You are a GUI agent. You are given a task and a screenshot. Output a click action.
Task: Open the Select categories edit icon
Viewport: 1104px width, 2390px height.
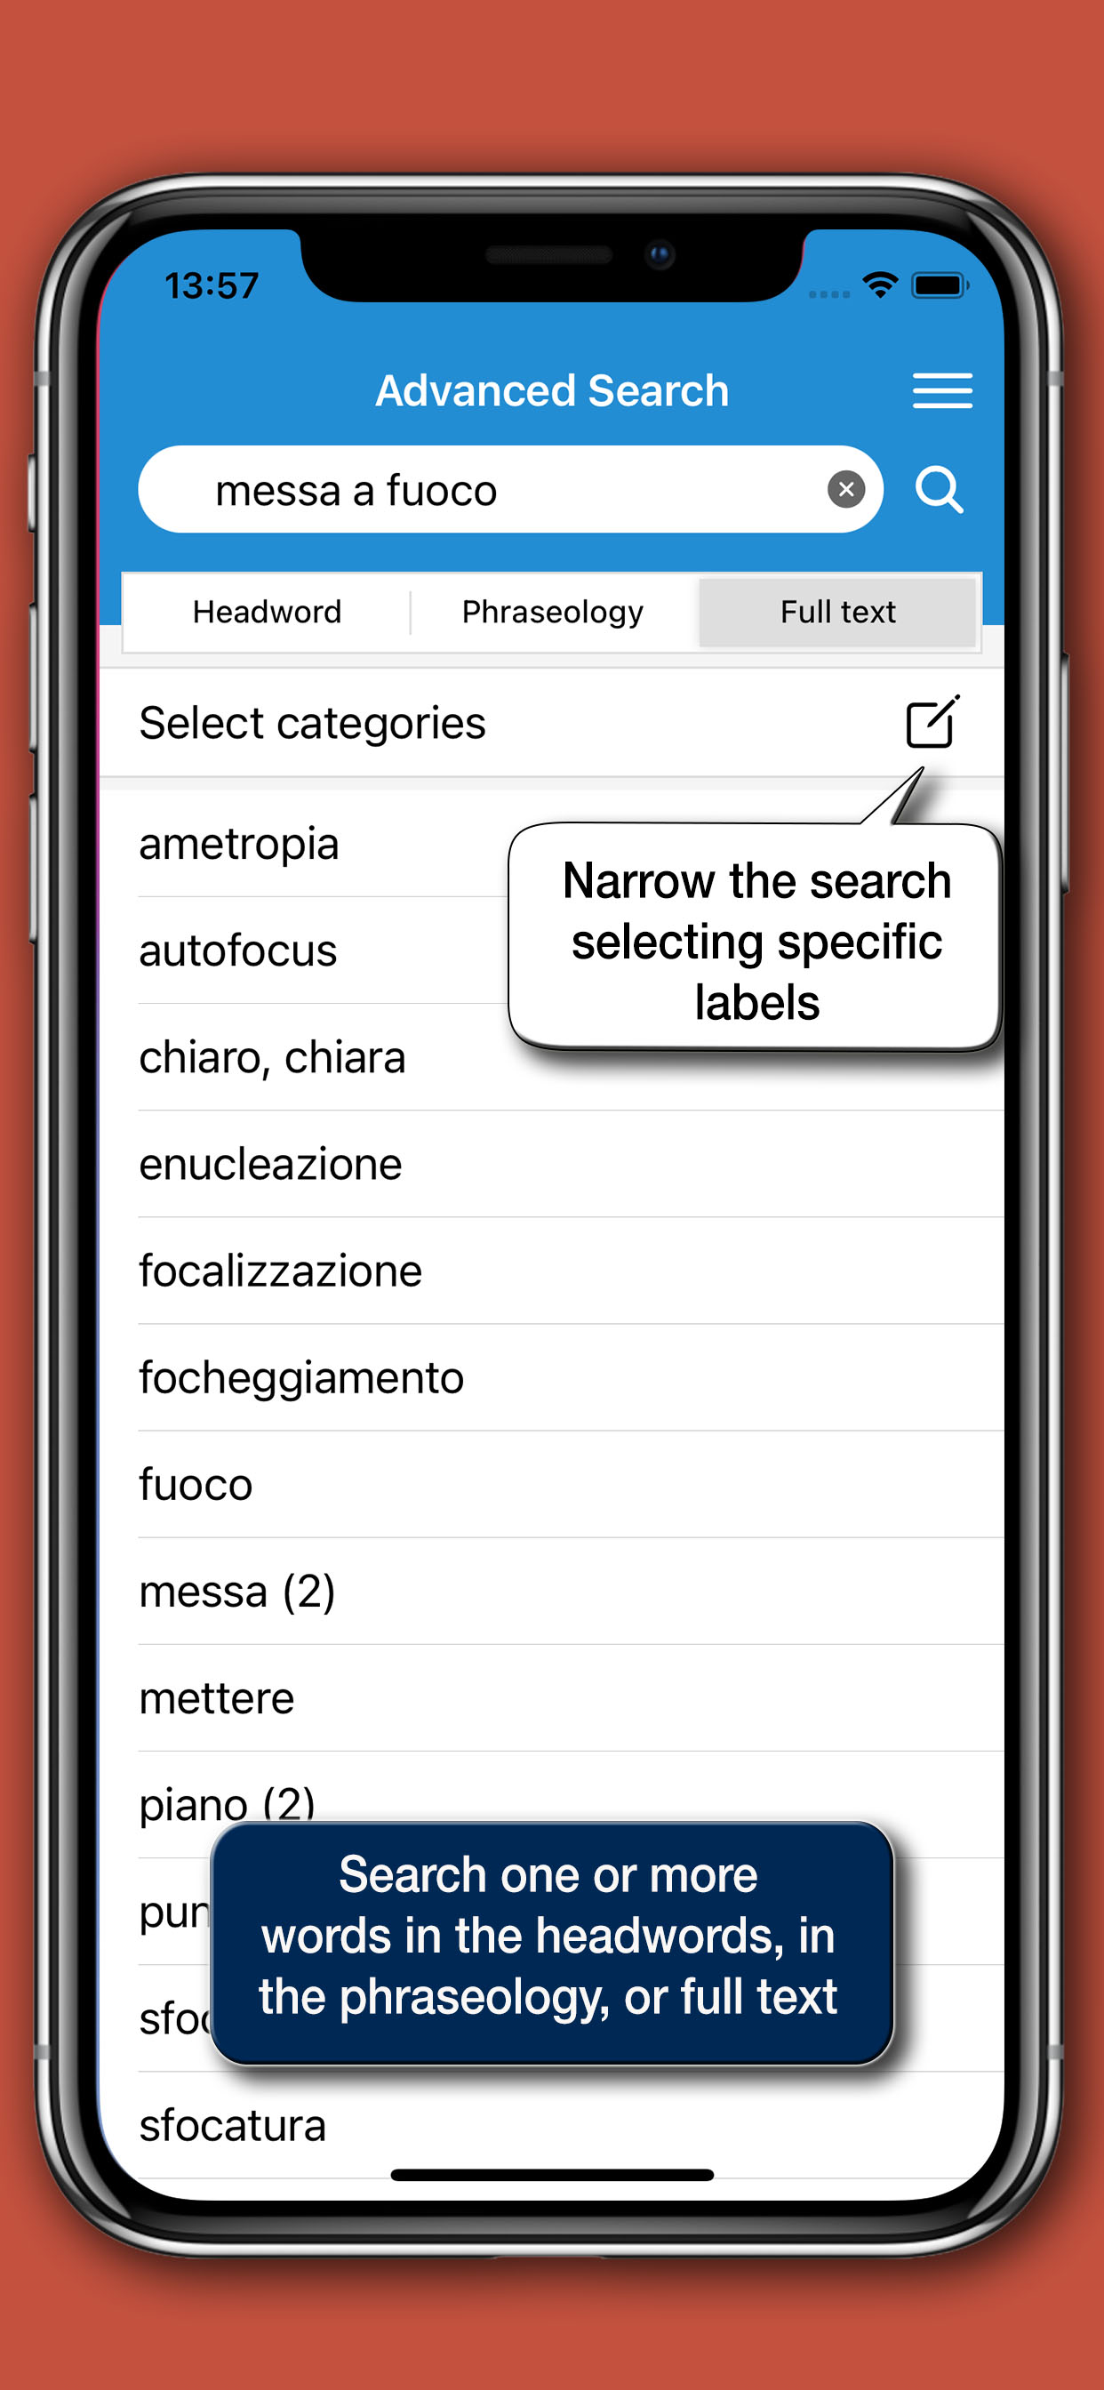932,721
